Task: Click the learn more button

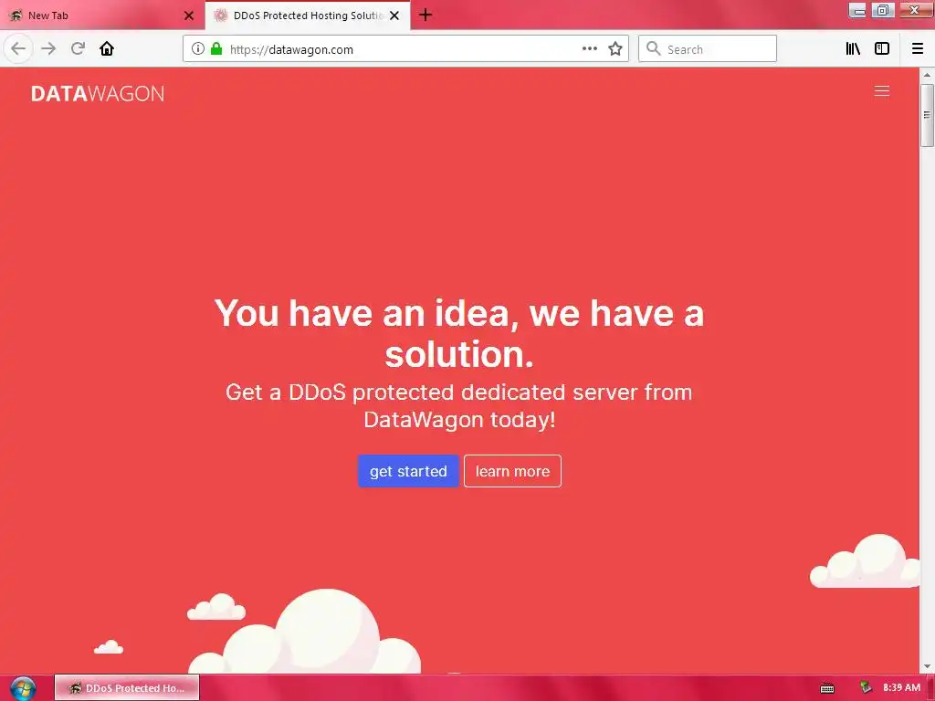Action: 513,471
